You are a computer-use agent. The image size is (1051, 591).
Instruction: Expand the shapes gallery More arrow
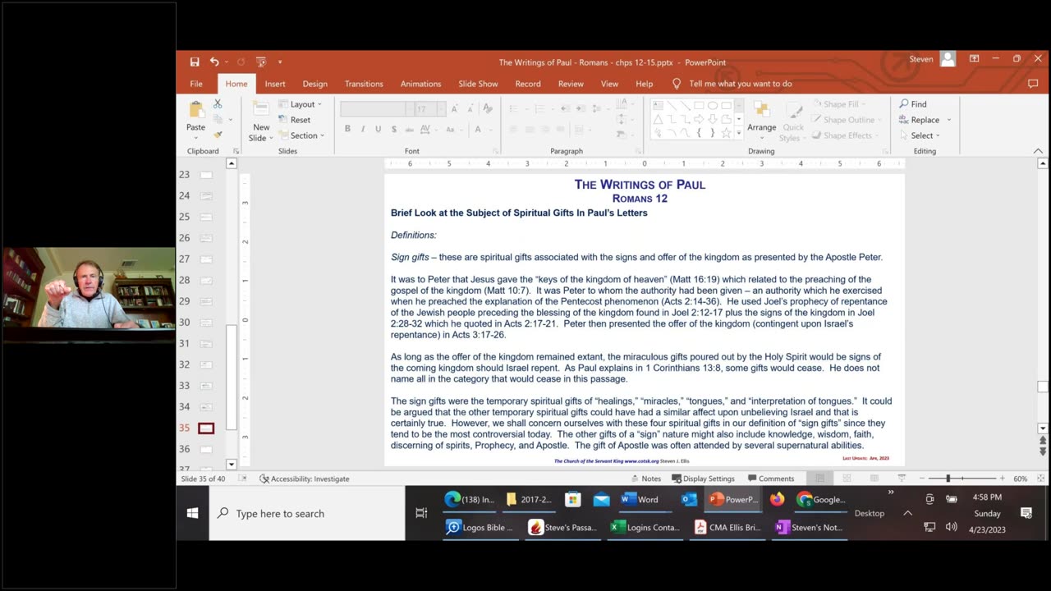tap(739, 133)
